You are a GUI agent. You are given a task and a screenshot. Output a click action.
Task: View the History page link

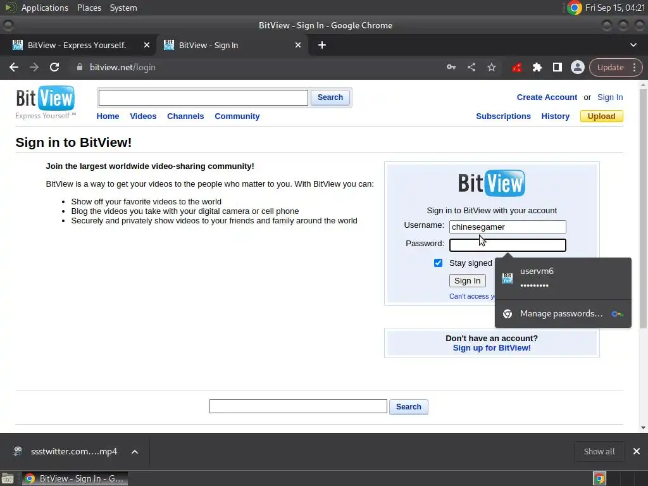click(556, 116)
